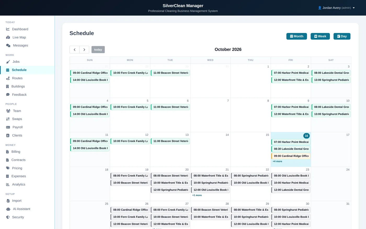This screenshot has width=366, height=229.
Task: Click the Buildings icon
Action: click(x=8, y=86)
